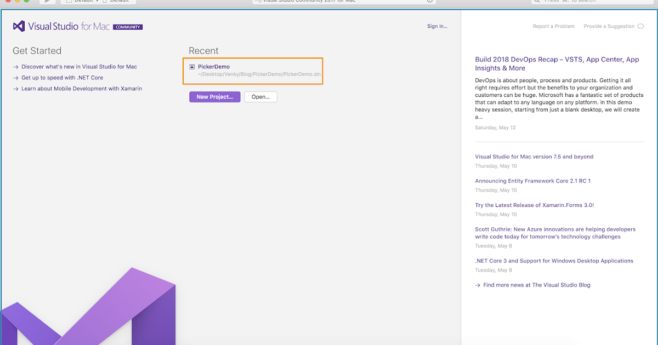Click the solution icon next to PickerDemo
Viewport: 658px width, 345px height.
(192, 66)
